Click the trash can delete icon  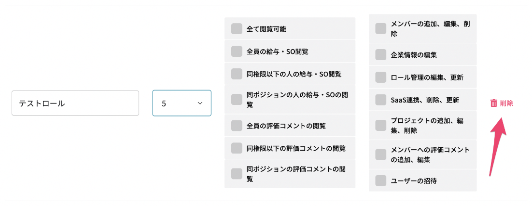click(494, 103)
